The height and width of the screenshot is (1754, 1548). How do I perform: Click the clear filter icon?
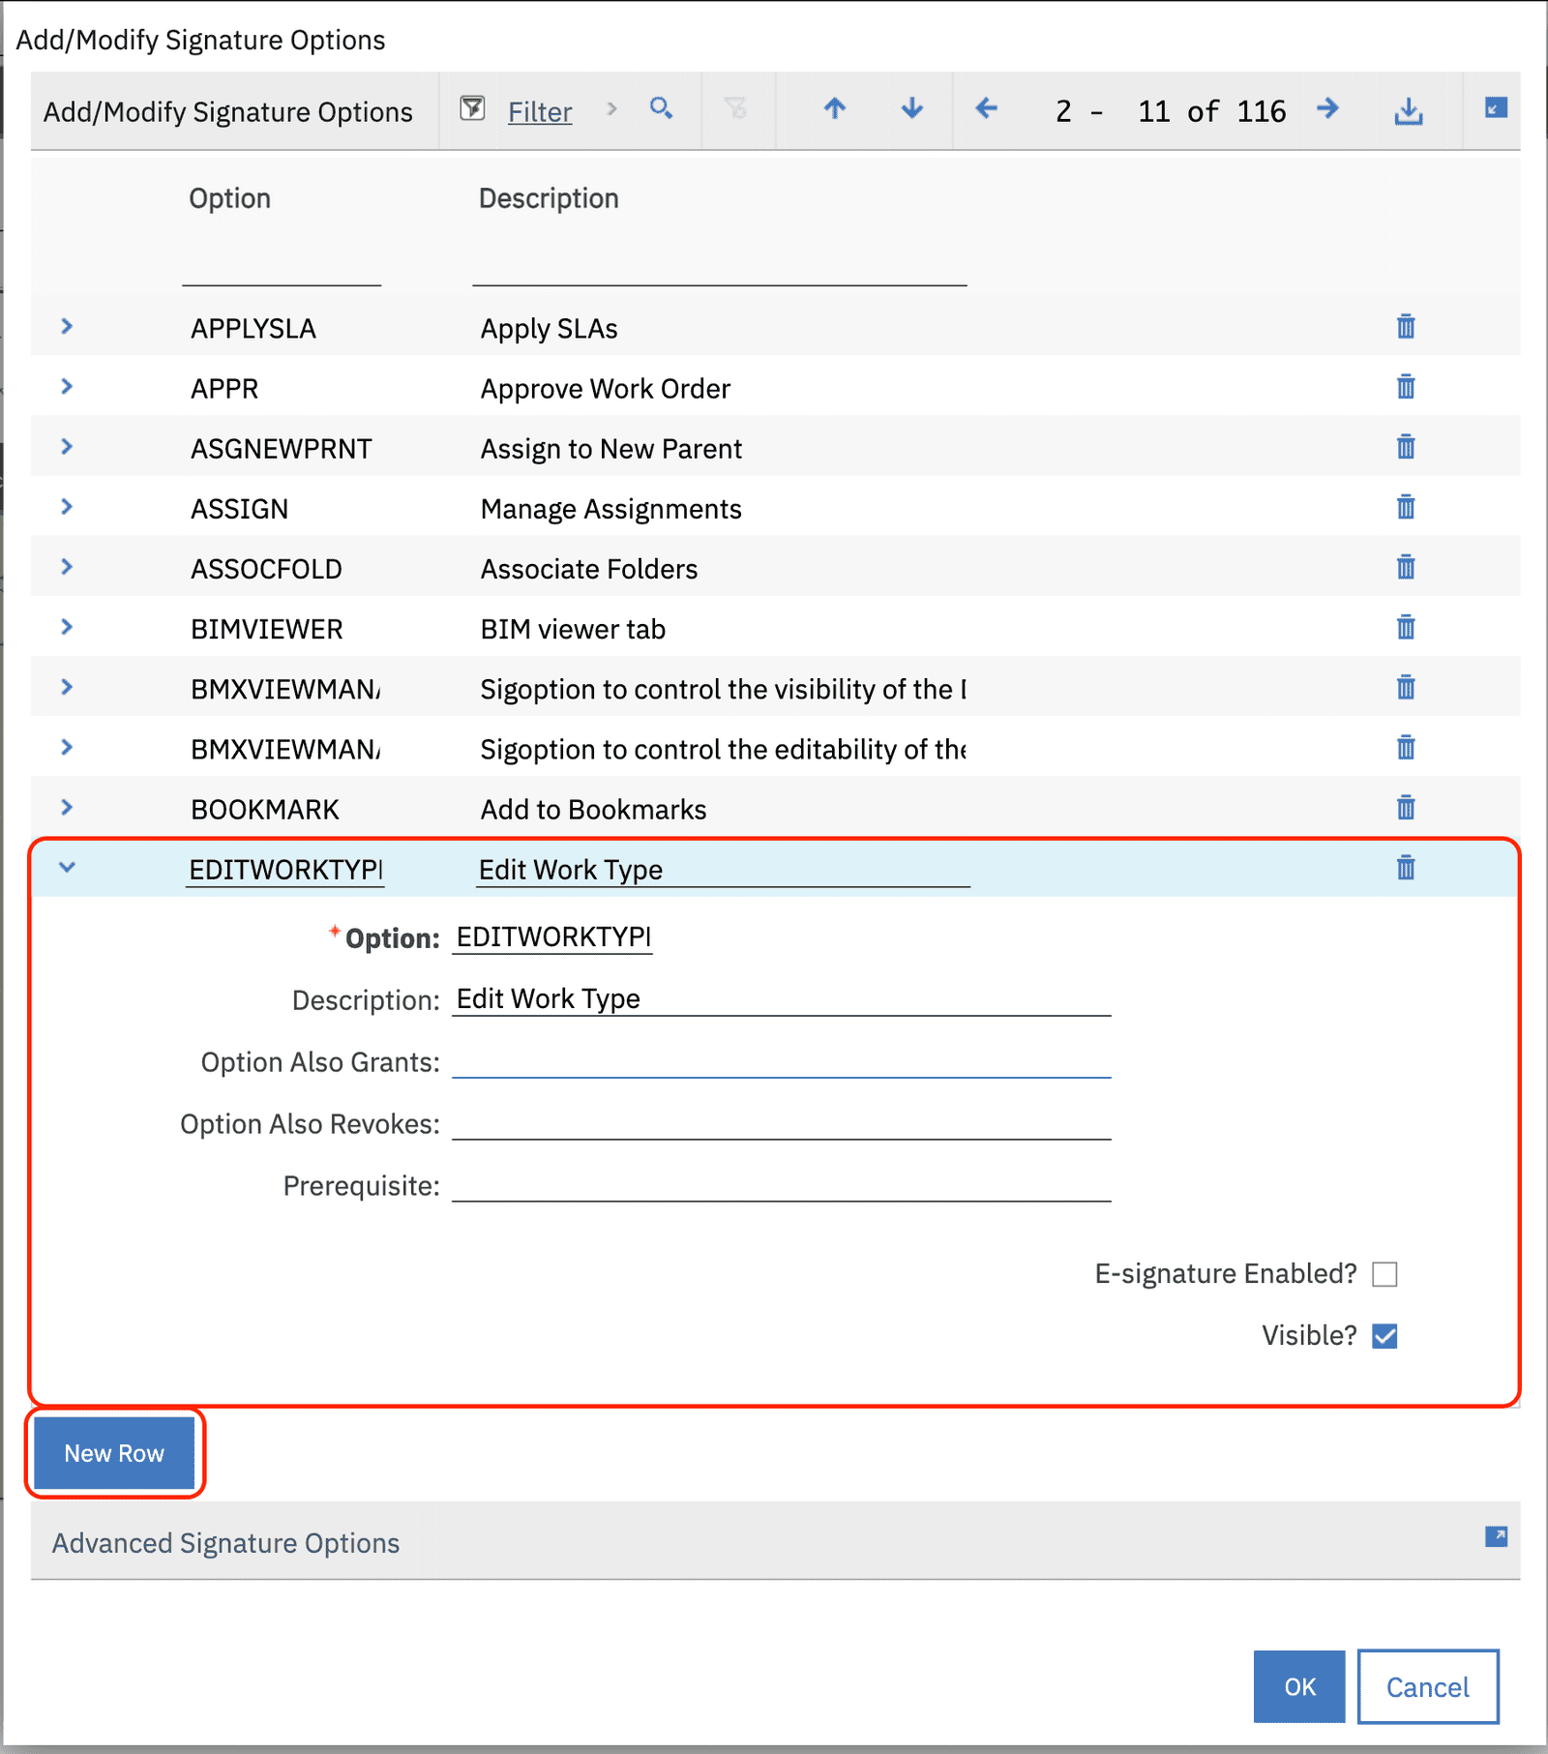pyautogui.click(x=738, y=110)
